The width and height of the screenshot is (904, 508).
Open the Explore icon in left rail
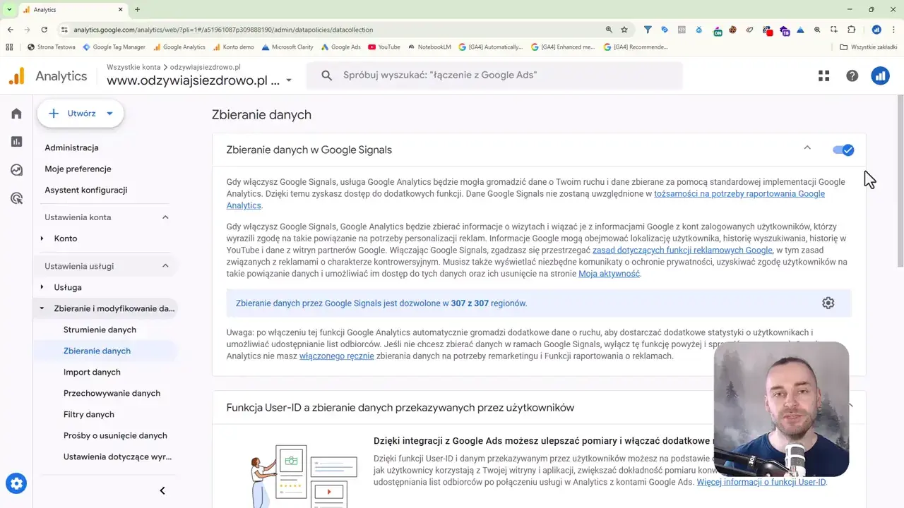tap(16, 170)
